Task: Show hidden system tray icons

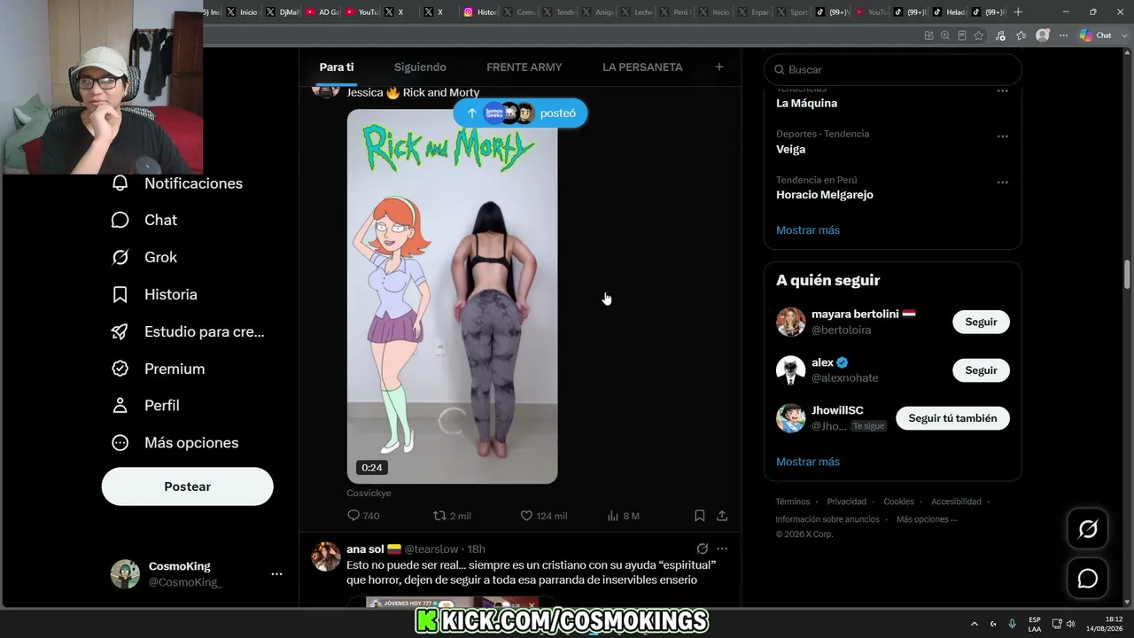Action: point(975,624)
